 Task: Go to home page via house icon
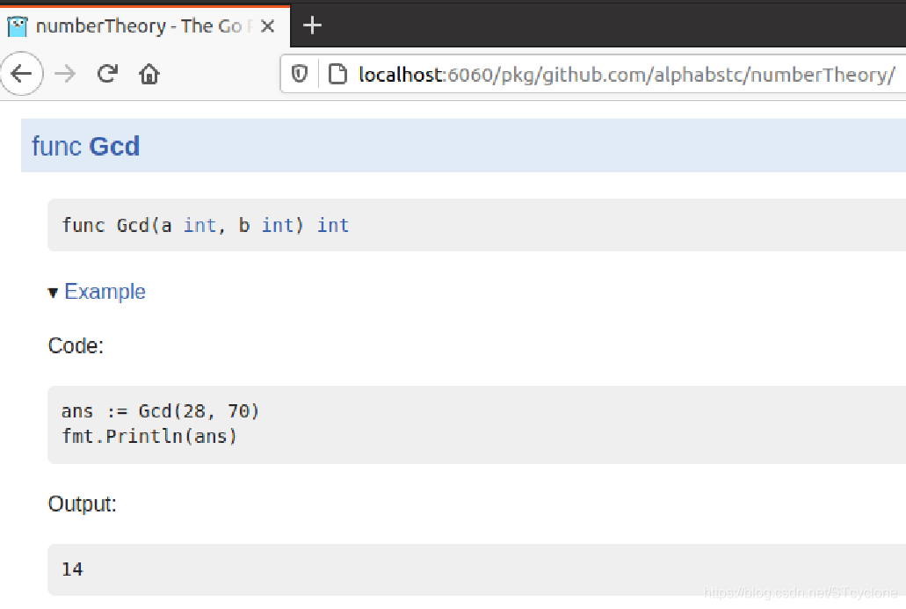[x=149, y=74]
